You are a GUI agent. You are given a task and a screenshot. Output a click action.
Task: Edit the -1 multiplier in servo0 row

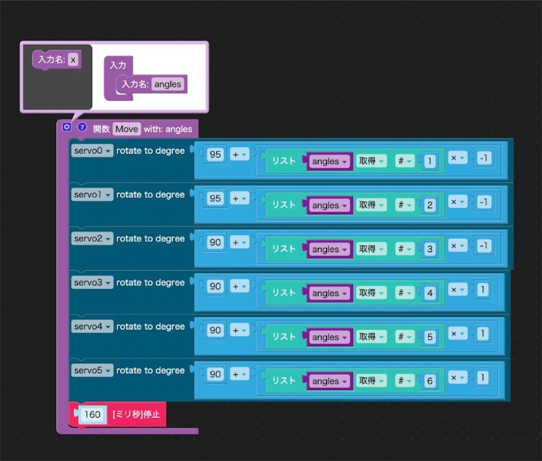pyautogui.click(x=484, y=158)
